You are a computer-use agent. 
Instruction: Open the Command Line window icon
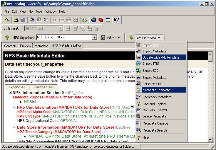coord(108,20)
